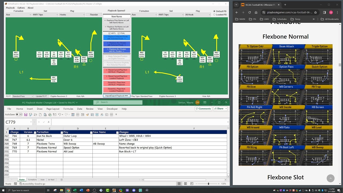The image size is (343, 193).
Task: Open the Reorder tool in the Playbook Editor
Action: pos(94,14)
